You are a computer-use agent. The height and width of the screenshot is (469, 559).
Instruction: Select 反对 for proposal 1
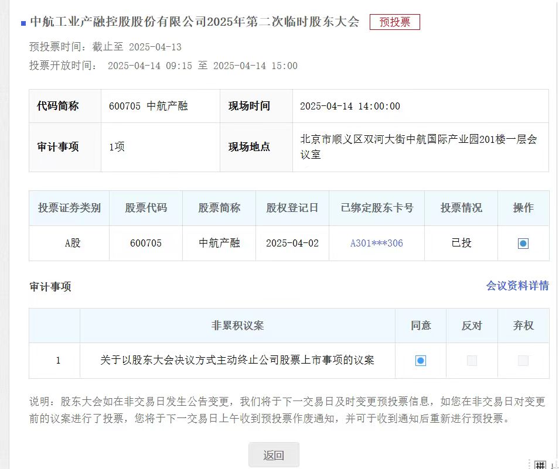pyautogui.click(x=472, y=361)
